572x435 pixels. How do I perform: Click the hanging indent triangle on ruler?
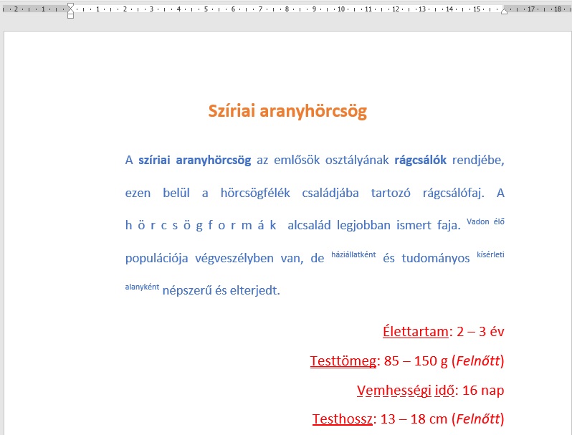point(70,11)
